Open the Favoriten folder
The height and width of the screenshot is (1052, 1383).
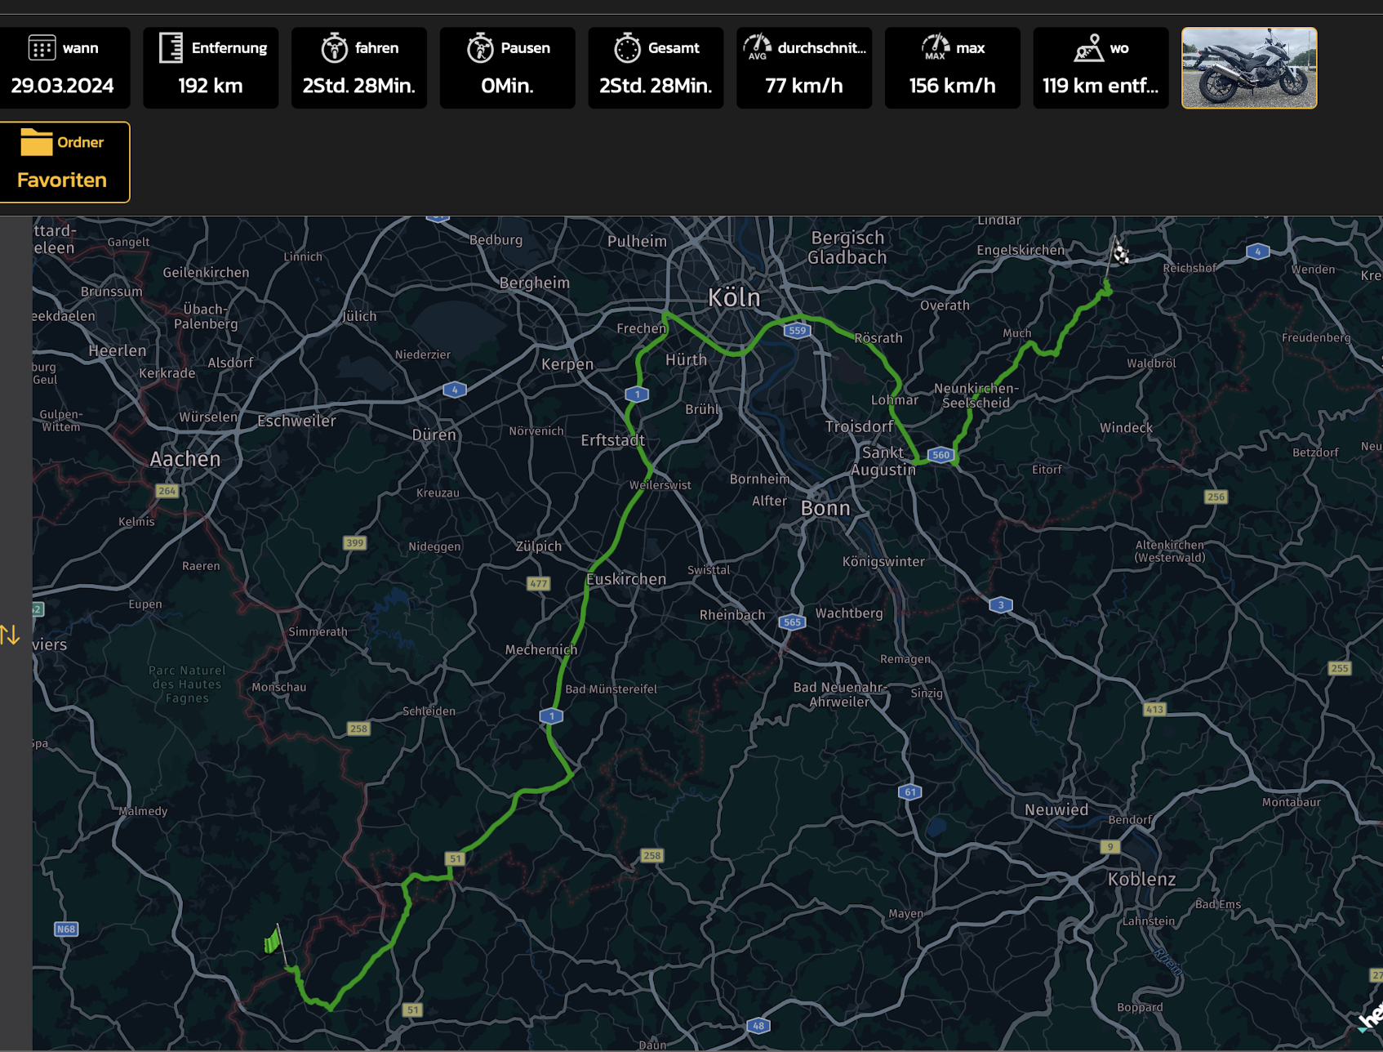[x=64, y=162]
